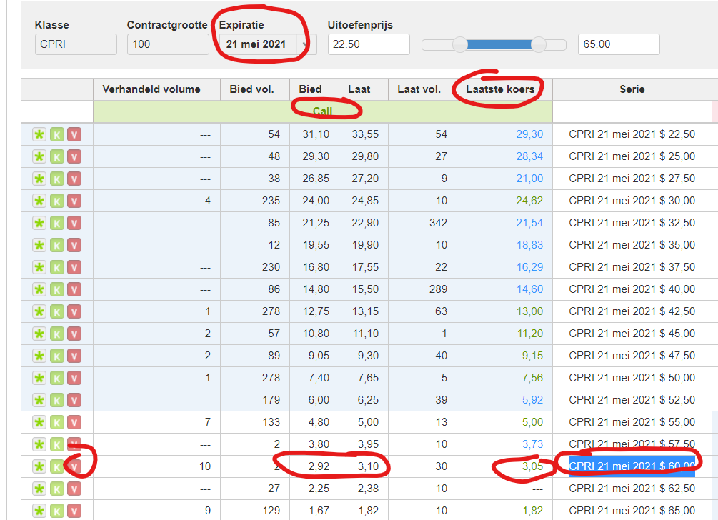Mark the $50,00 series with its star icon
Viewport: 718px width, 520px height.
(39, 378)
